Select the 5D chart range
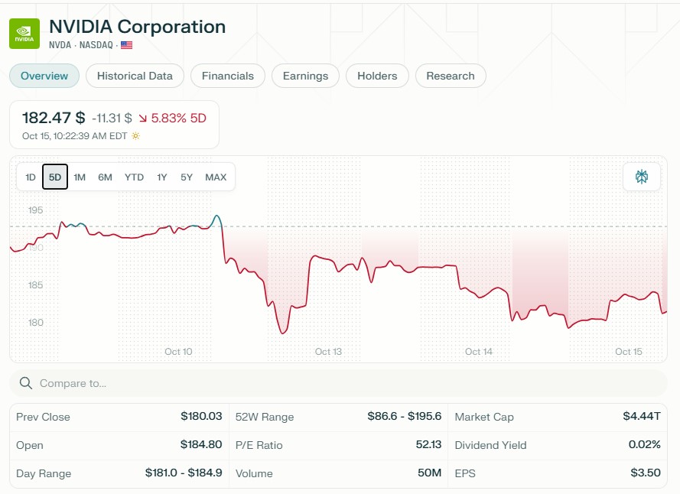 (55, 177)
